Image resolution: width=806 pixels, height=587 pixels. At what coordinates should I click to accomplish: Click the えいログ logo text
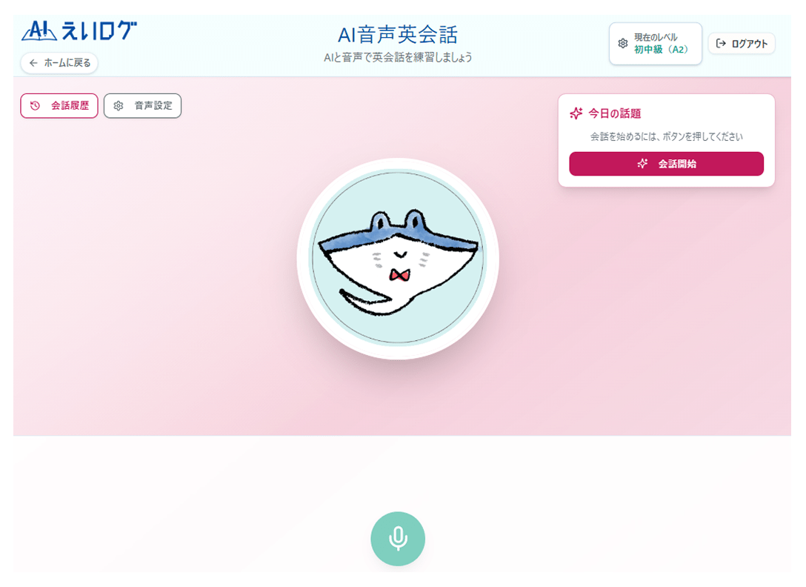[99, 31]
